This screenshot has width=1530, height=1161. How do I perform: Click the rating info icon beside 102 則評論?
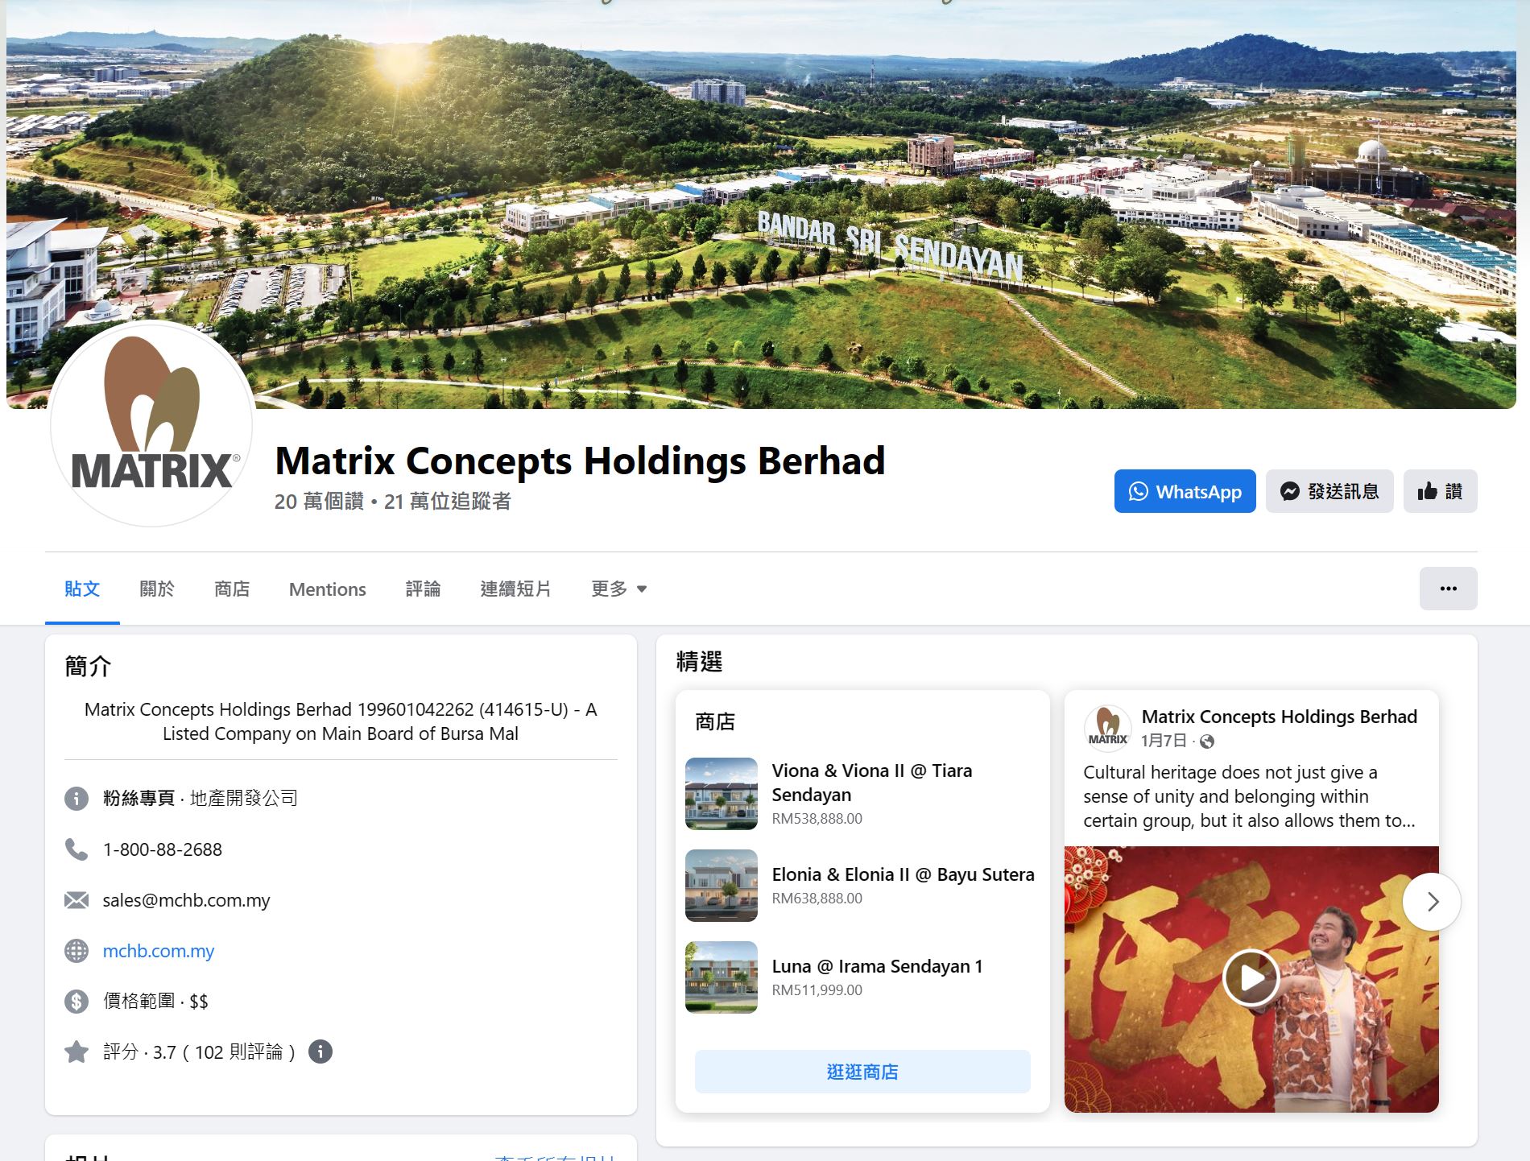320,1052
